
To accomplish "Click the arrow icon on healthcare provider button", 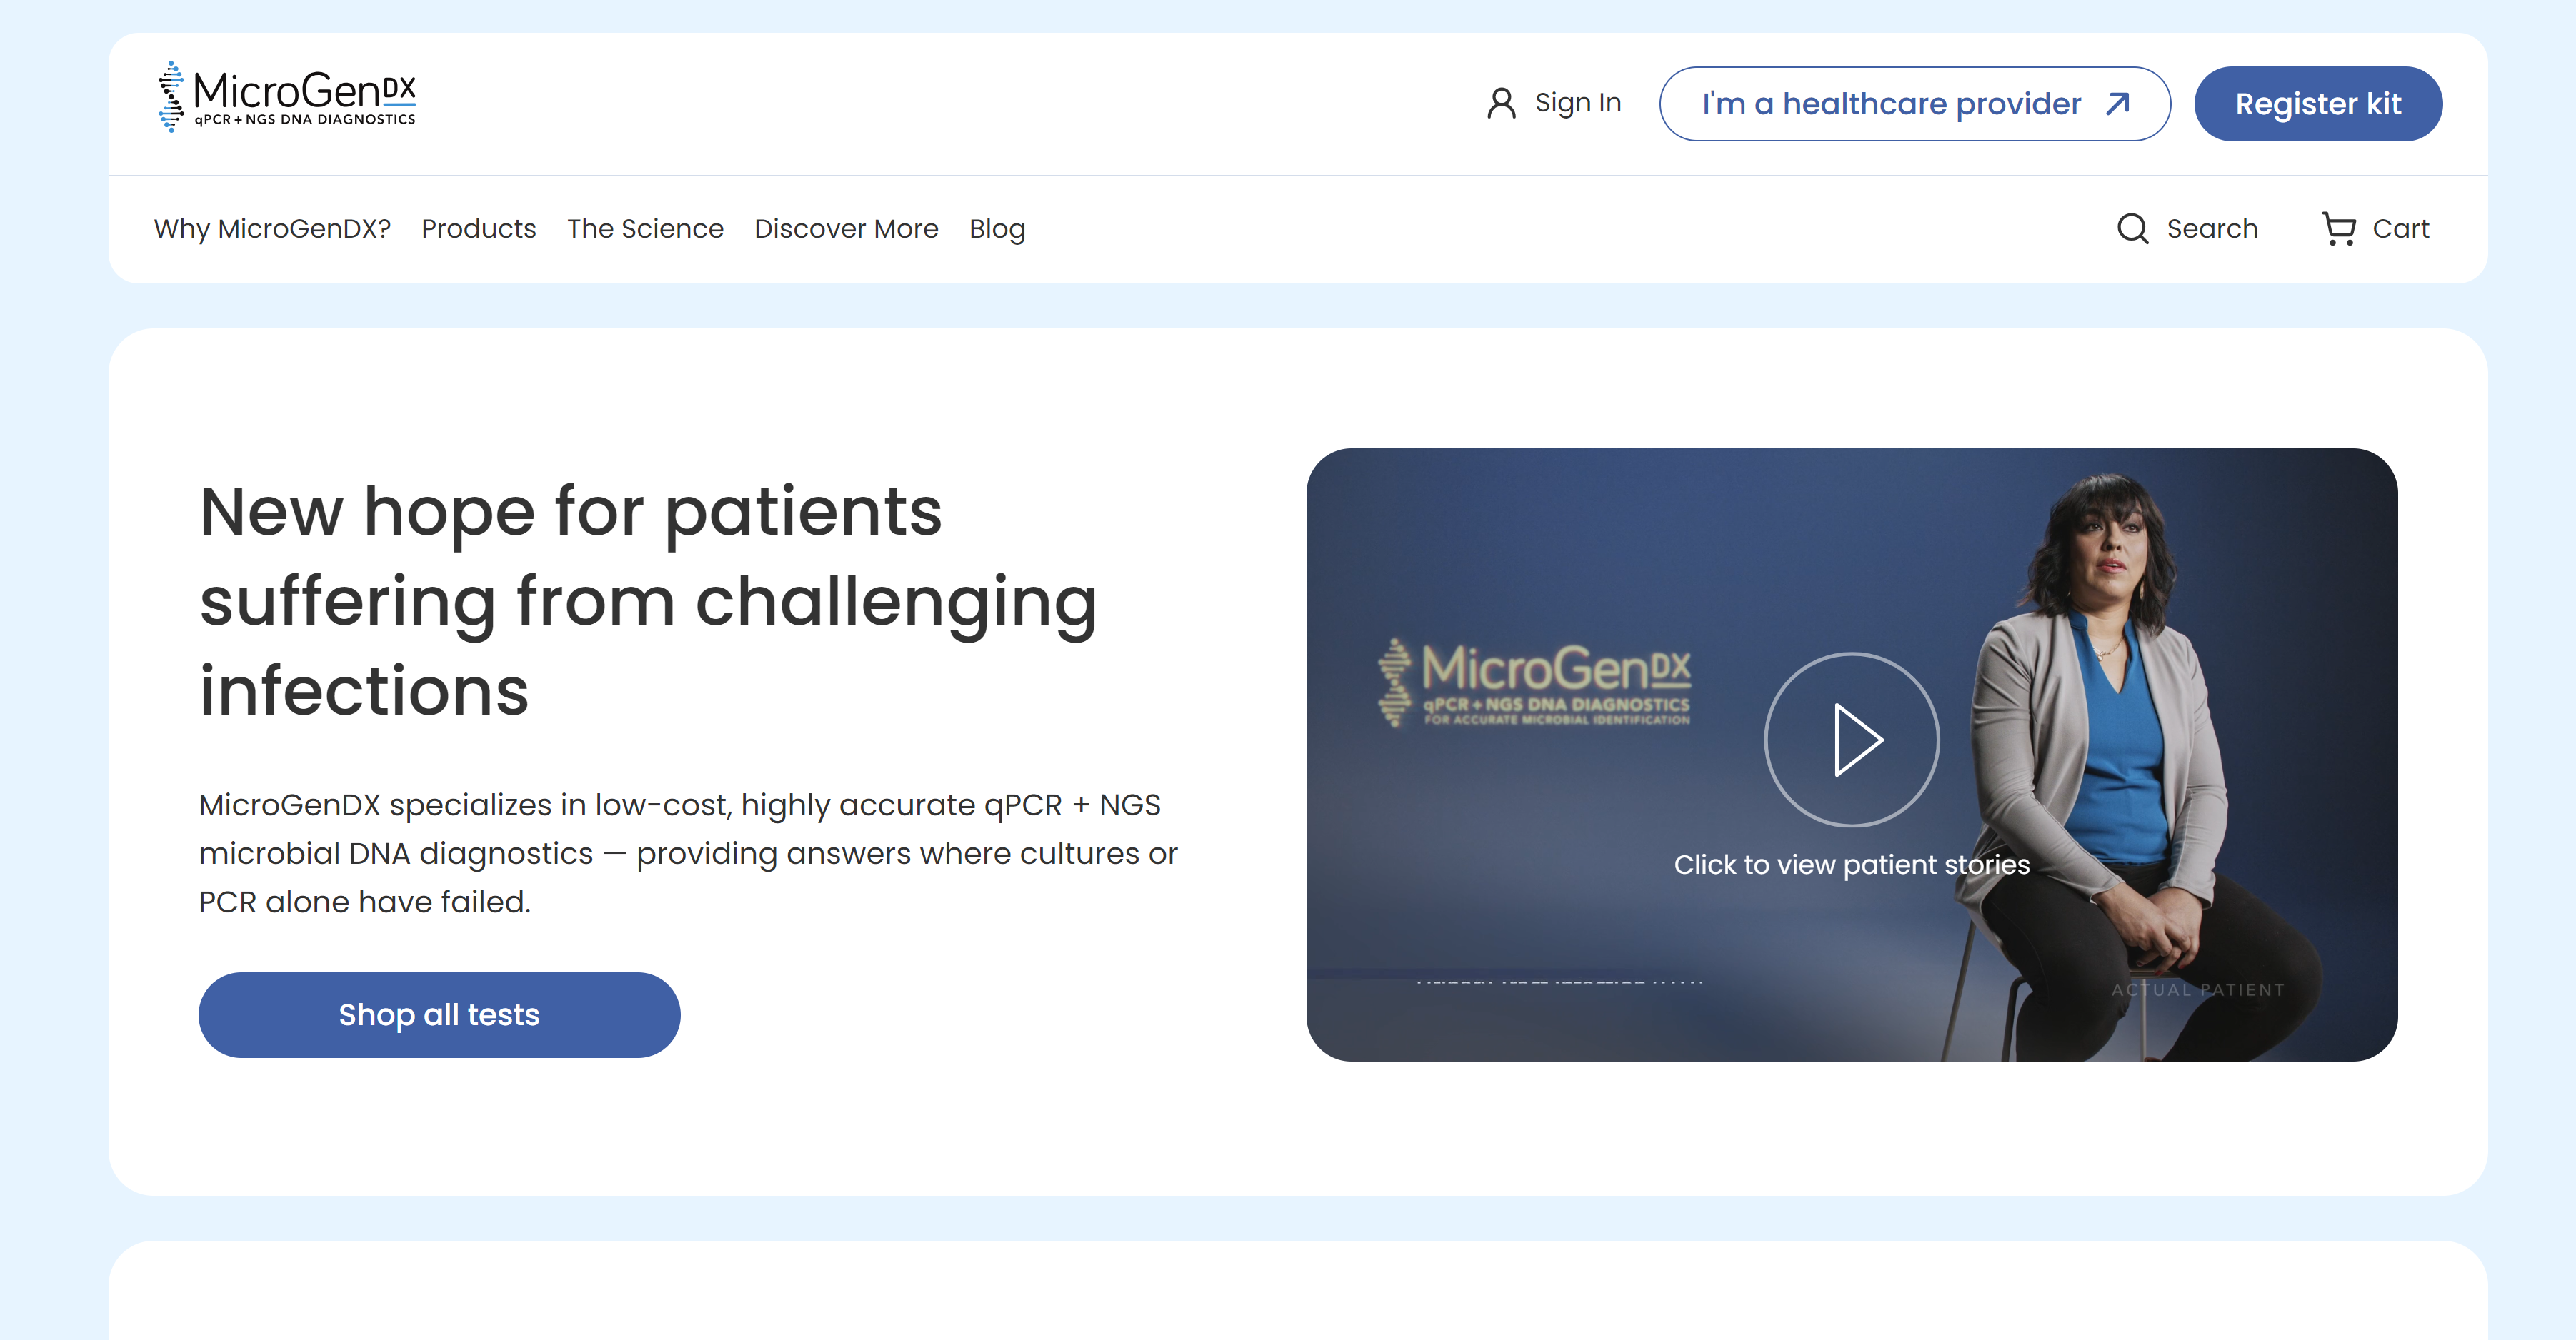I will click(x=2118, y=104).
